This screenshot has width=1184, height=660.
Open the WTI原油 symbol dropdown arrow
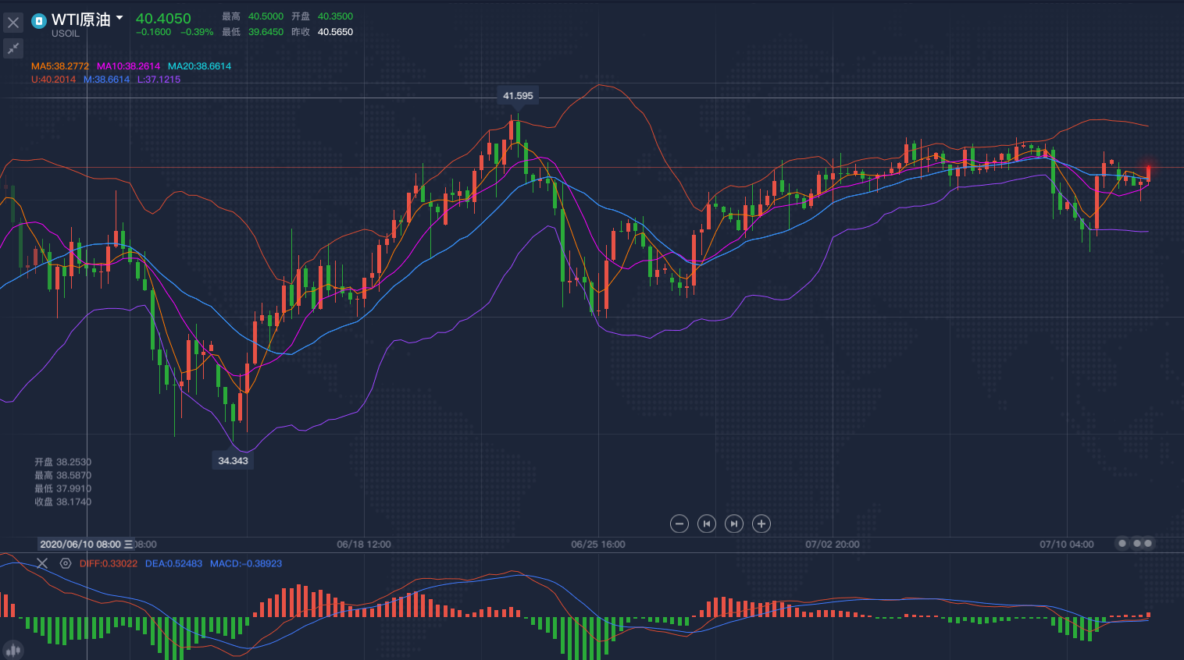coord(119,18)
